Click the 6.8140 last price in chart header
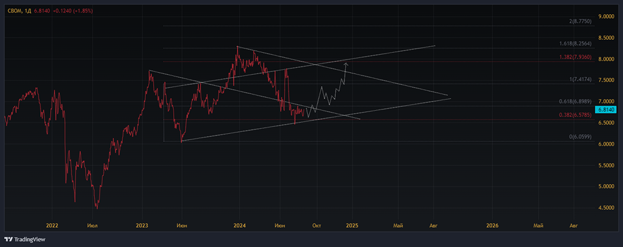This screenshot has width=623, height=247. (42, 11)
